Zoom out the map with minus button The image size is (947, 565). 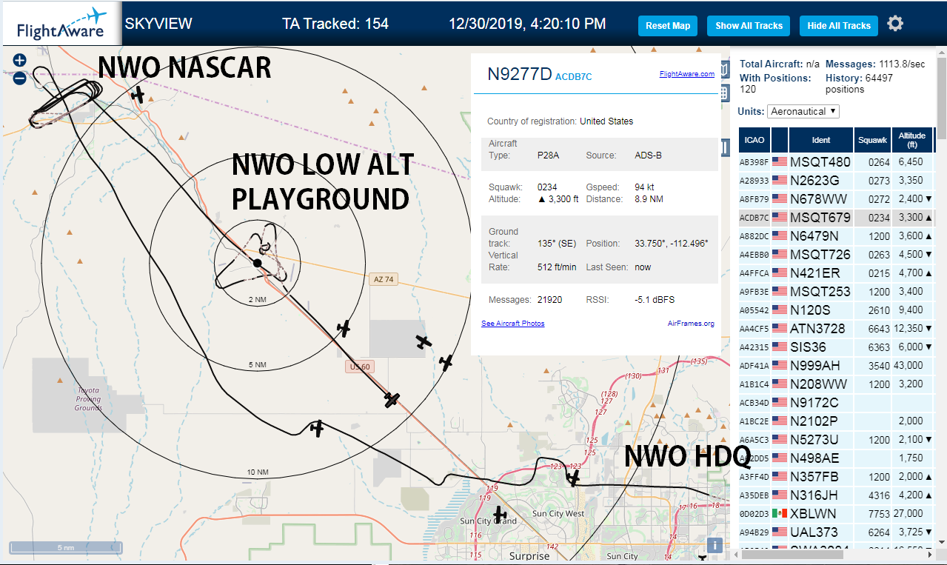19,77
